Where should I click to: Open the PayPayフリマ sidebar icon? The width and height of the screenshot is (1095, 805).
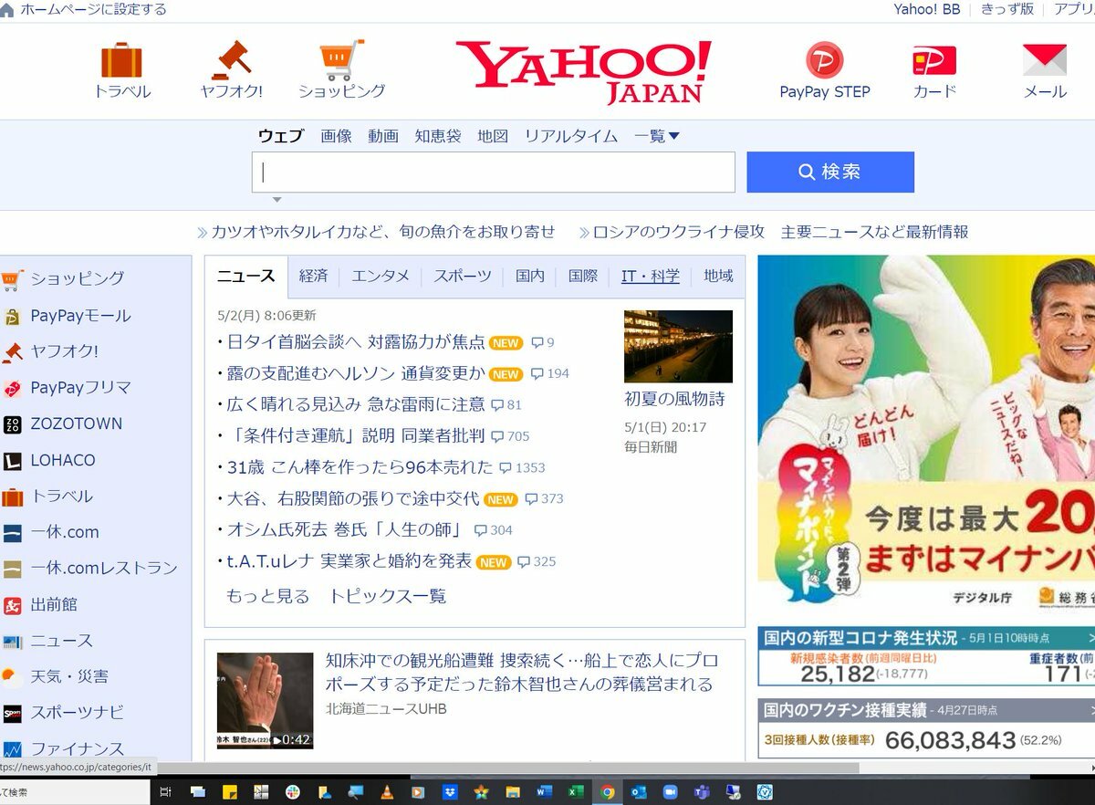[x=12, y=388]
